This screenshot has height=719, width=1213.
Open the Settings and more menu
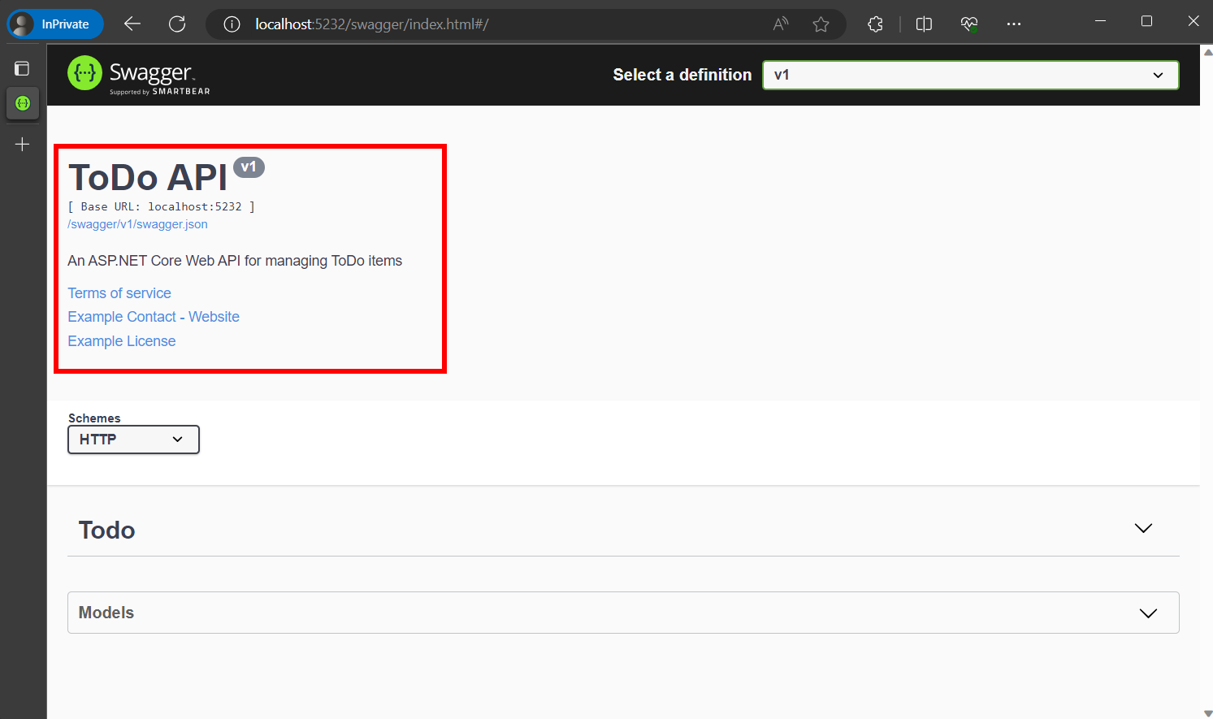pyautogui.click(x=1013, y=24)
